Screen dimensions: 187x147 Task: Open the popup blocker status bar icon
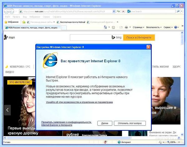[x=105, y=142]
